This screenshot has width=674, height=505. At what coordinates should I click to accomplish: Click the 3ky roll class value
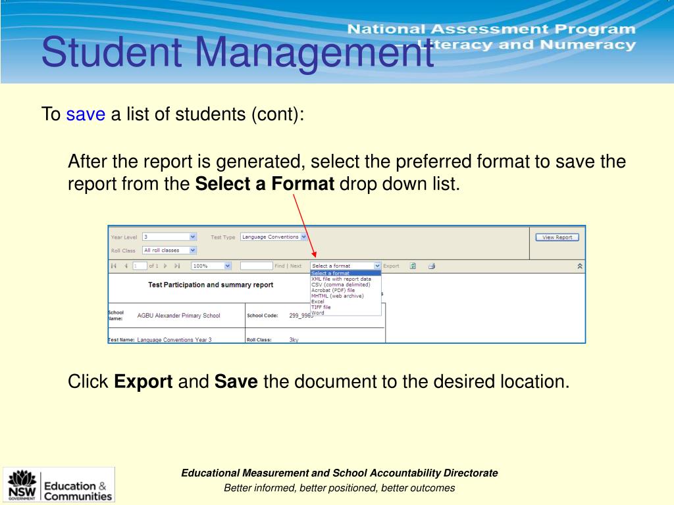(294, 339)
